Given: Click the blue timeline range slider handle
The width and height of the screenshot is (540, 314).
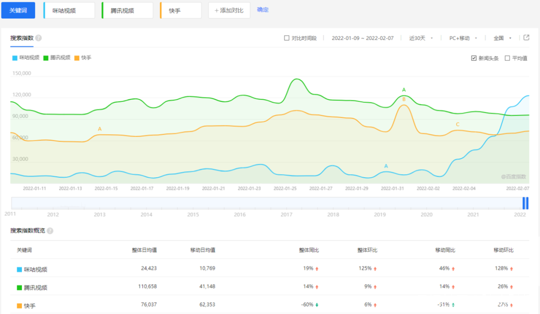Looking at the screenshot, I should [525, 203].
